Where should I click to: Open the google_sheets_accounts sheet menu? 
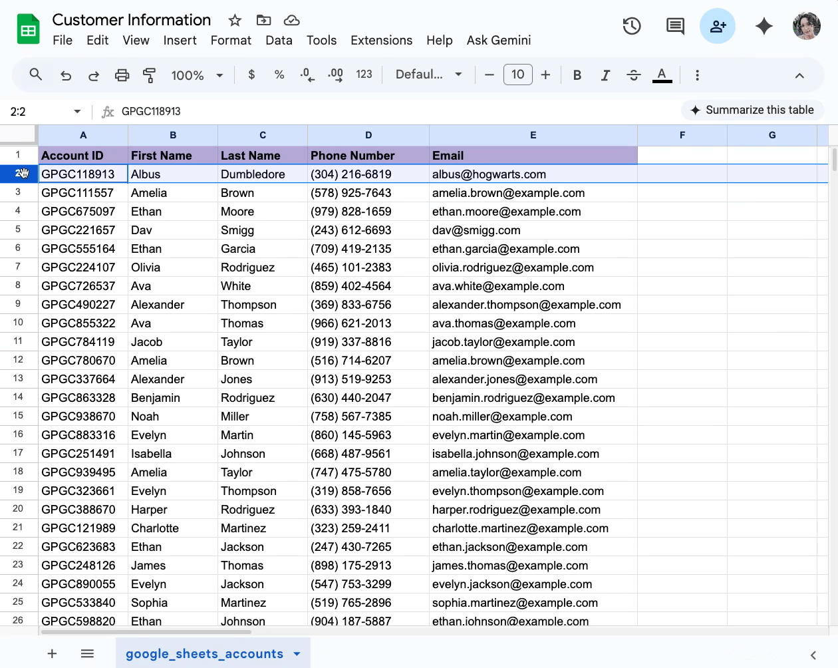coord(297,653)
